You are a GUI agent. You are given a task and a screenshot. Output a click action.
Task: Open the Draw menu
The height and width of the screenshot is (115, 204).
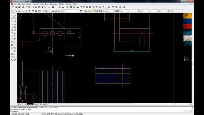pyautogui.click(x=47, y=4)
